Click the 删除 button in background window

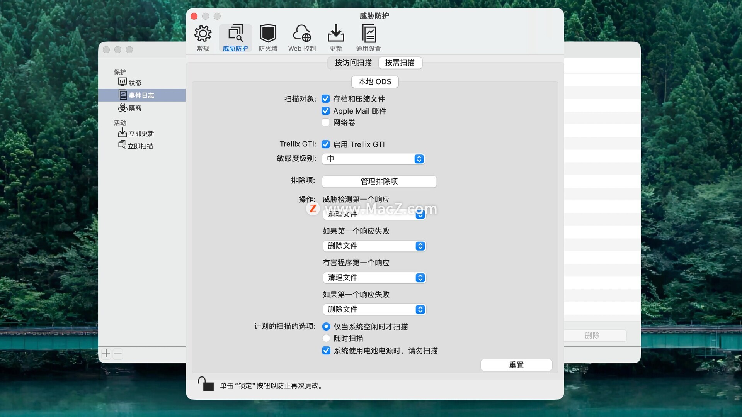[592, 336]
